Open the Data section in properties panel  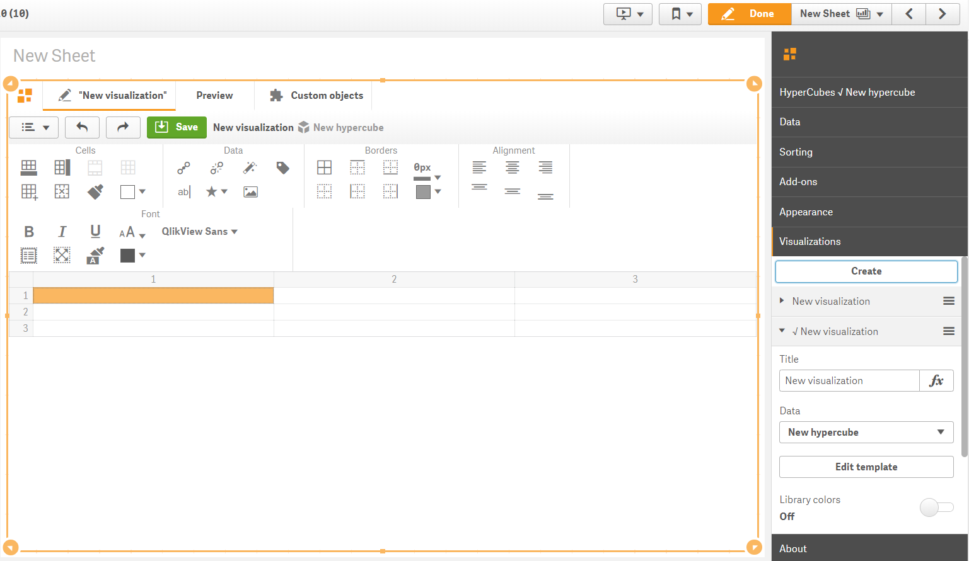pos(869,122)
